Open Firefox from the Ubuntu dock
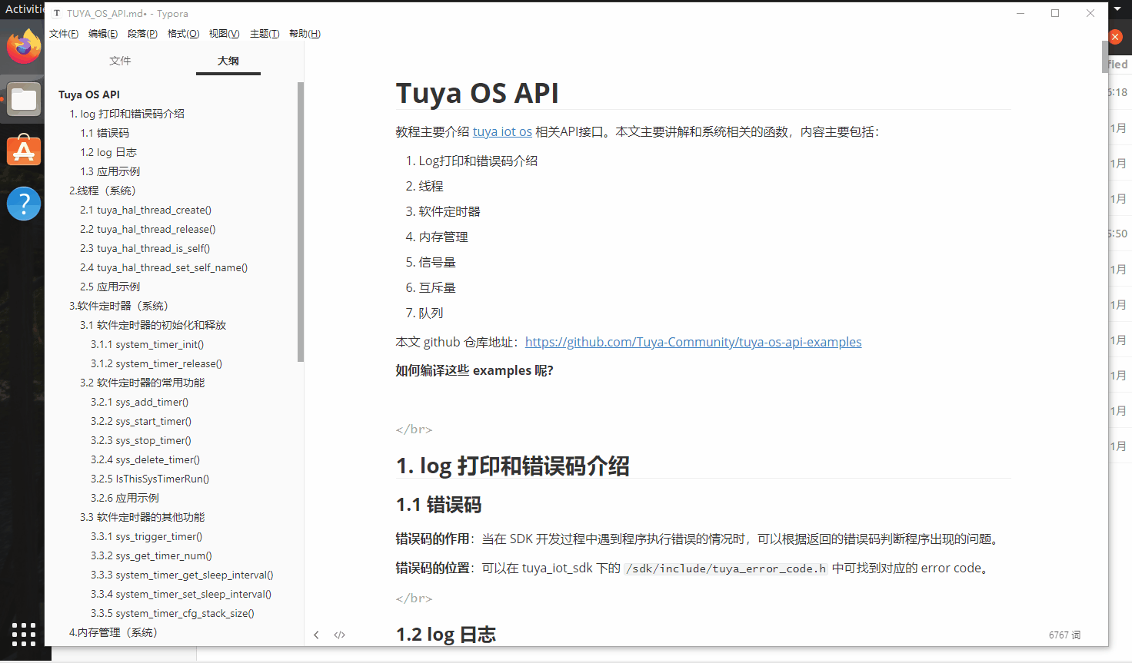The height and width of the screenshot is (663, 1132). (24, 47)
